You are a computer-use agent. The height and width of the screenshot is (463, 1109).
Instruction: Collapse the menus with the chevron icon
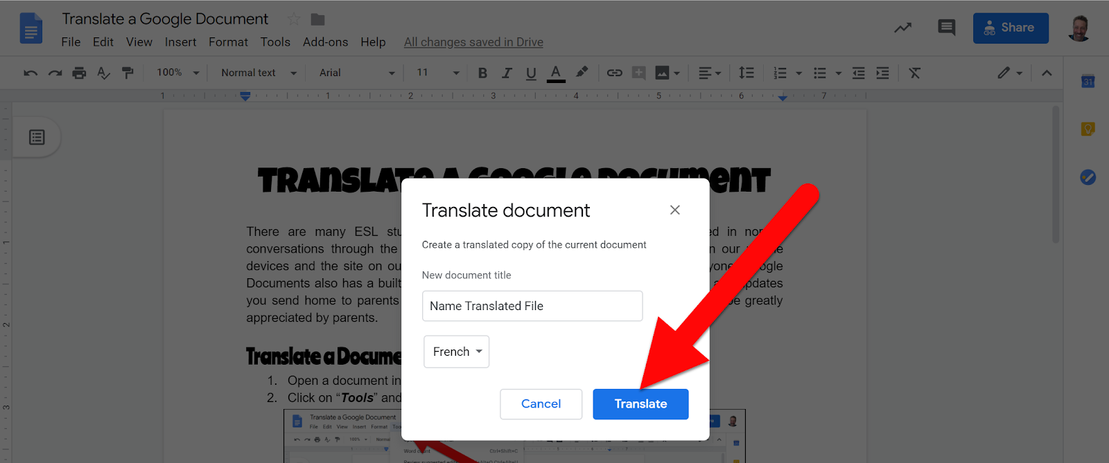tap(1047, 73)
